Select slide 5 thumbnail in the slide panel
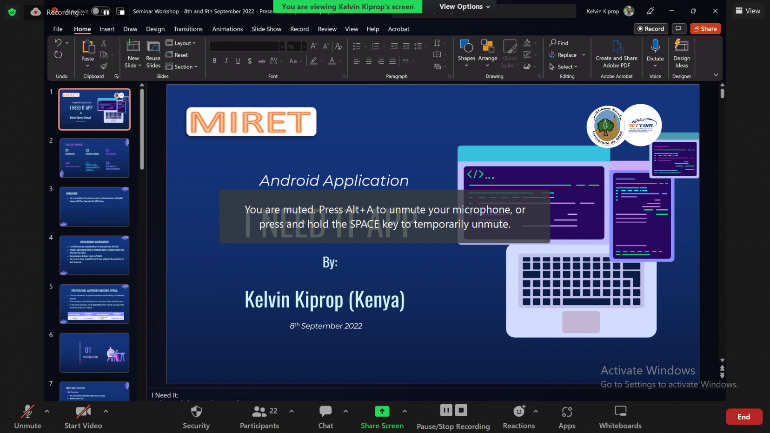 (x=94, y=304)
